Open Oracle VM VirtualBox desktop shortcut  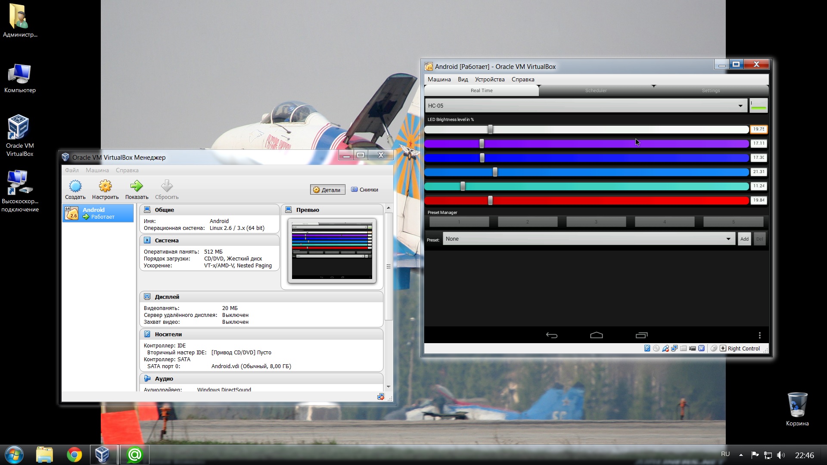[x=19, y=136]
